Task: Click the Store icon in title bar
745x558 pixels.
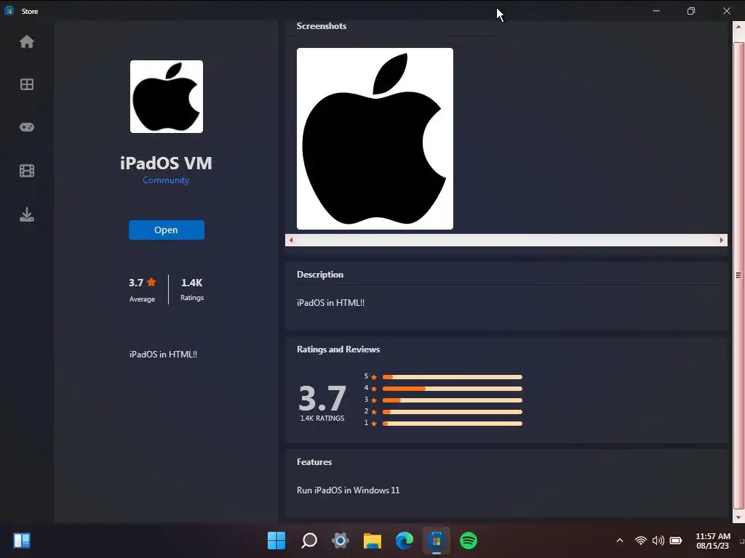Action: pos(9,10)
